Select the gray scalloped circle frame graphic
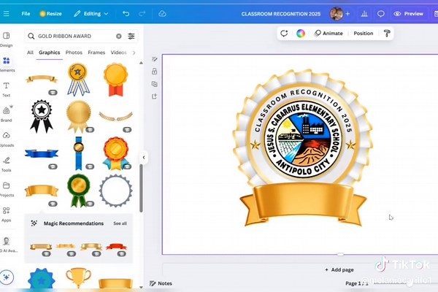Image resolution: width=438 pixels, height=292 pixels. (x=115, y=191)
